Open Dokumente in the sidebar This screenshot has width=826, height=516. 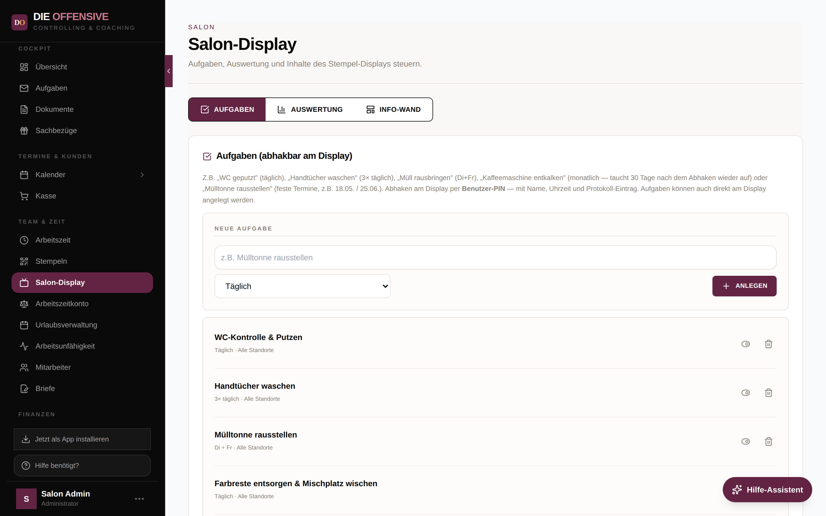tap(82, 109)
